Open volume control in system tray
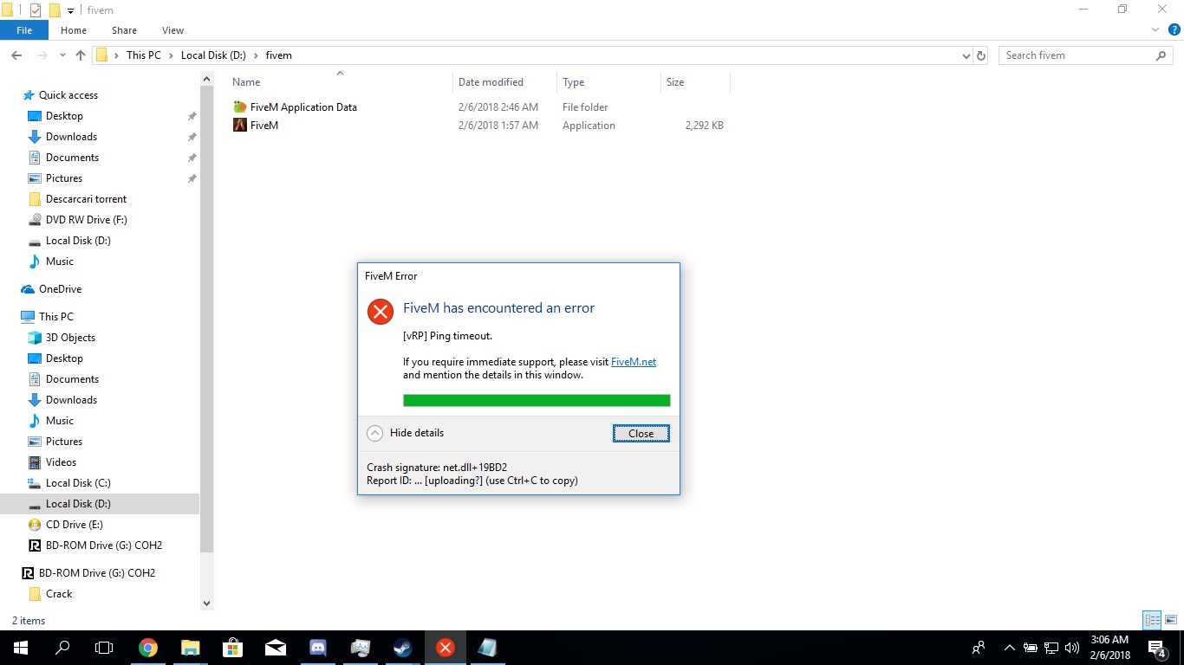Viewport: 1184px width, 665px height. coord(1072,648)
